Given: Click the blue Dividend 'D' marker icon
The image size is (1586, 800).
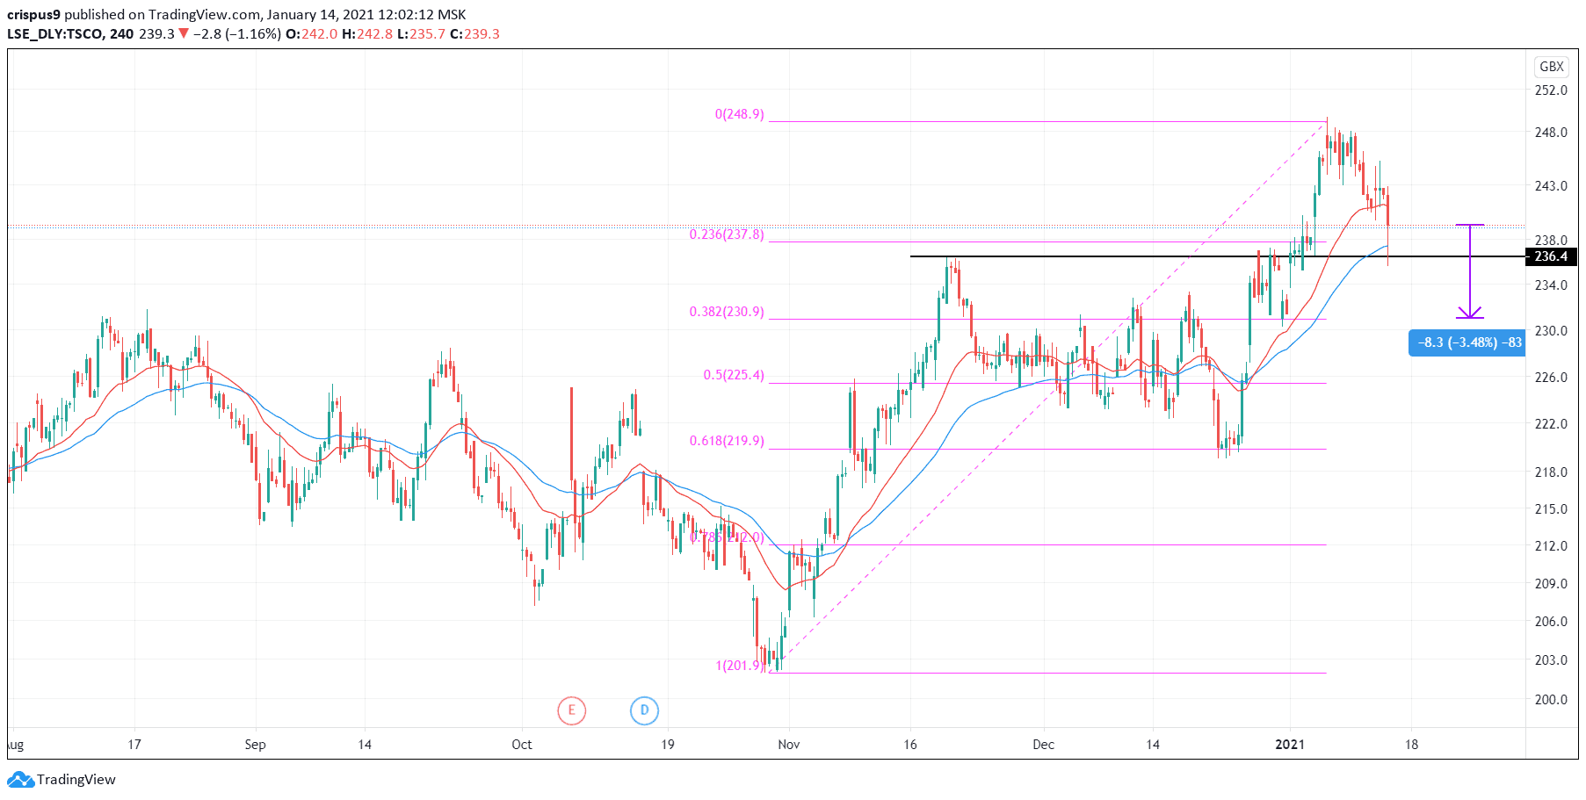Looking at the screenshot, I should [644, 710].
